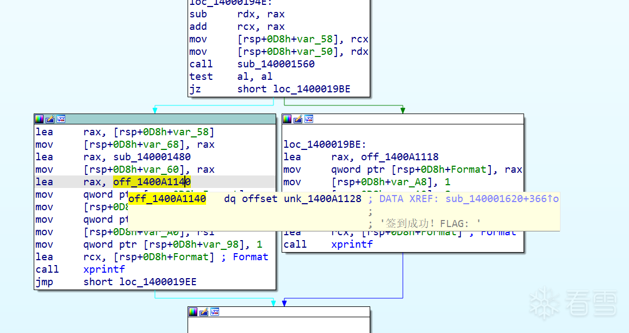Open node color picker on loc_1400019BE node
Image resolution: width=629 pixels, height=333 pixels.
coord(287,119)
